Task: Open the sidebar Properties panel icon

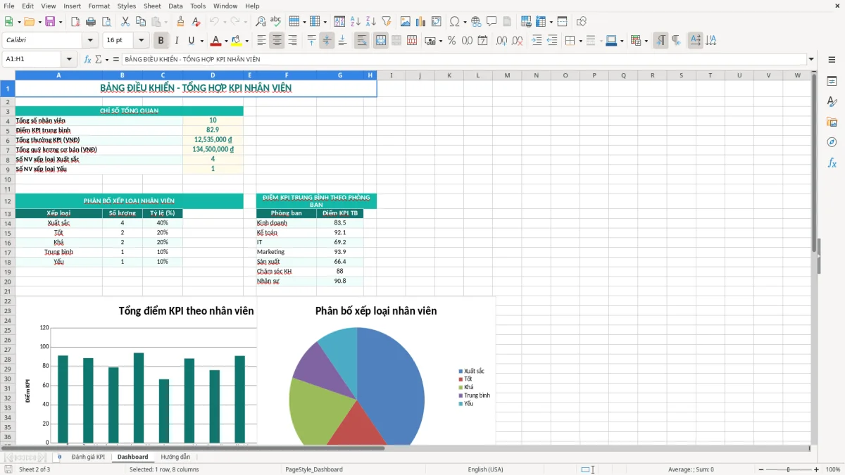Action: (832, 82)
